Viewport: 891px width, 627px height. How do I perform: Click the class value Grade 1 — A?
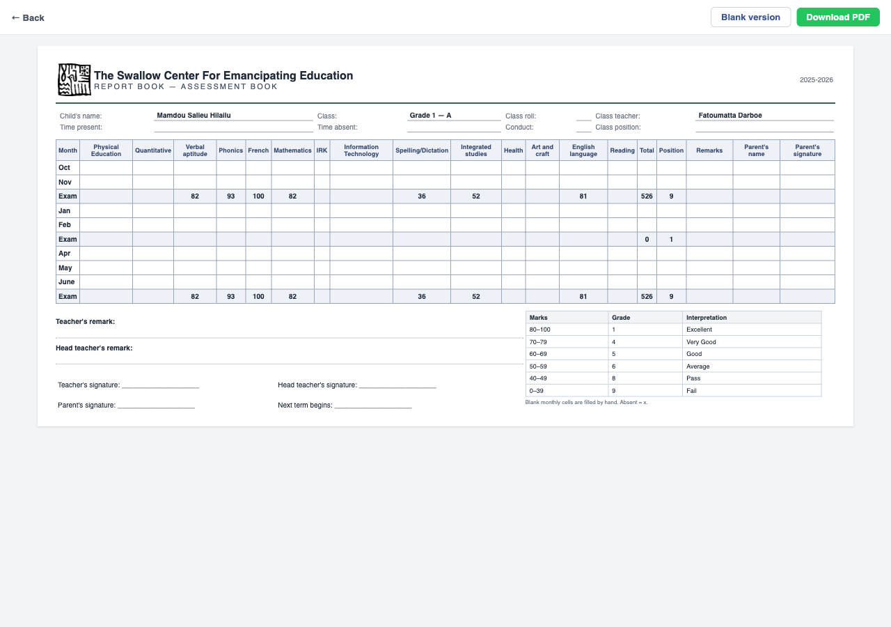coord(430,115)
